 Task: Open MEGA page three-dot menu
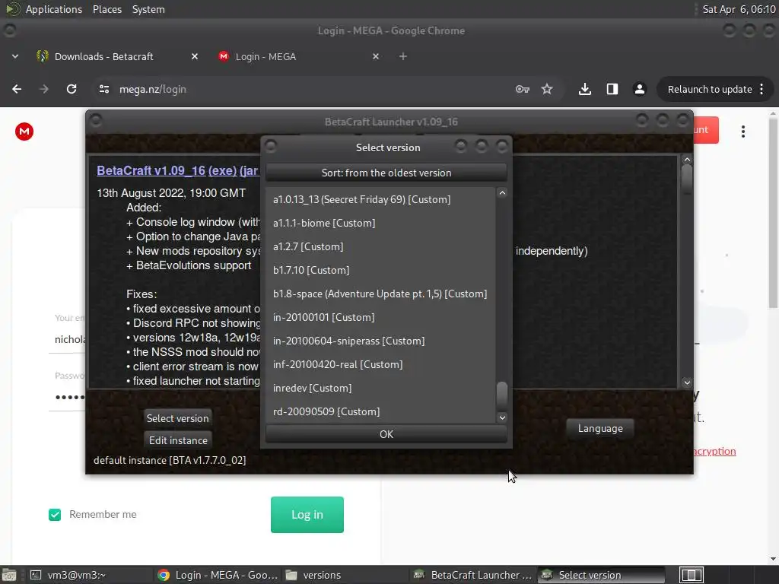(743, 132)
